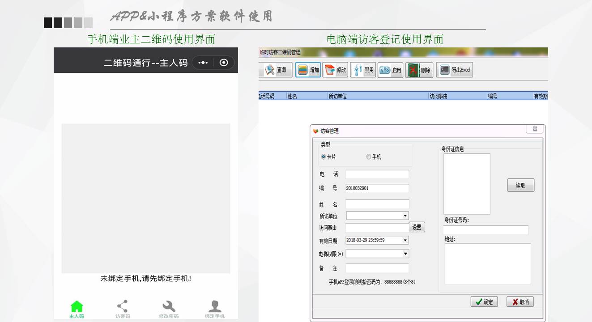Click the ID card photo box
This screenshot has width=592, height=322.
tap(467, 184)
